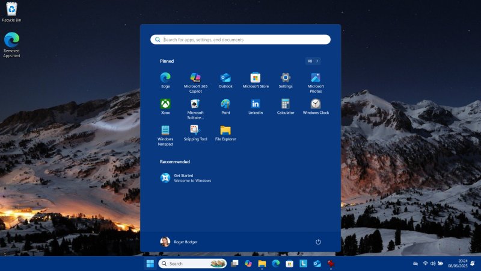481x271 pixels.
Task: Launch Microsoft Solitaire Collection
Action: point(195,104)
